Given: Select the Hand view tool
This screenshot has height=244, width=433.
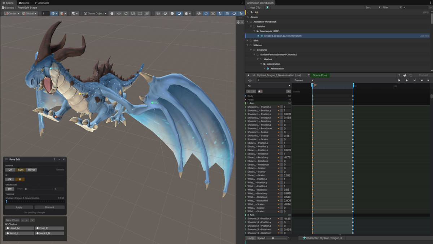Looking at the screenshot, I should 112,13.
